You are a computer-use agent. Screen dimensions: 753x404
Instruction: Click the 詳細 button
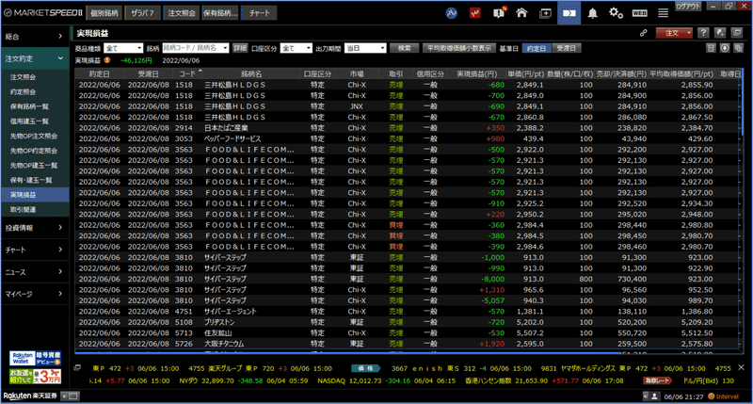240,48
